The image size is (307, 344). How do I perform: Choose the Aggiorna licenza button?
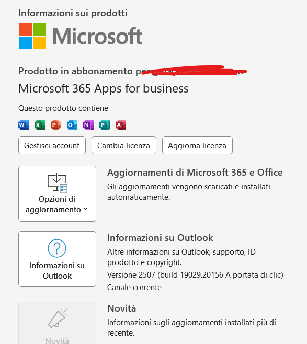point(197,145)
